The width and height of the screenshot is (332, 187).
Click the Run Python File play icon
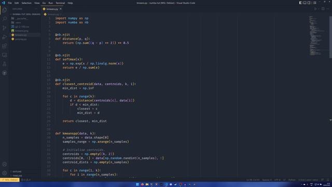point(315,9)
